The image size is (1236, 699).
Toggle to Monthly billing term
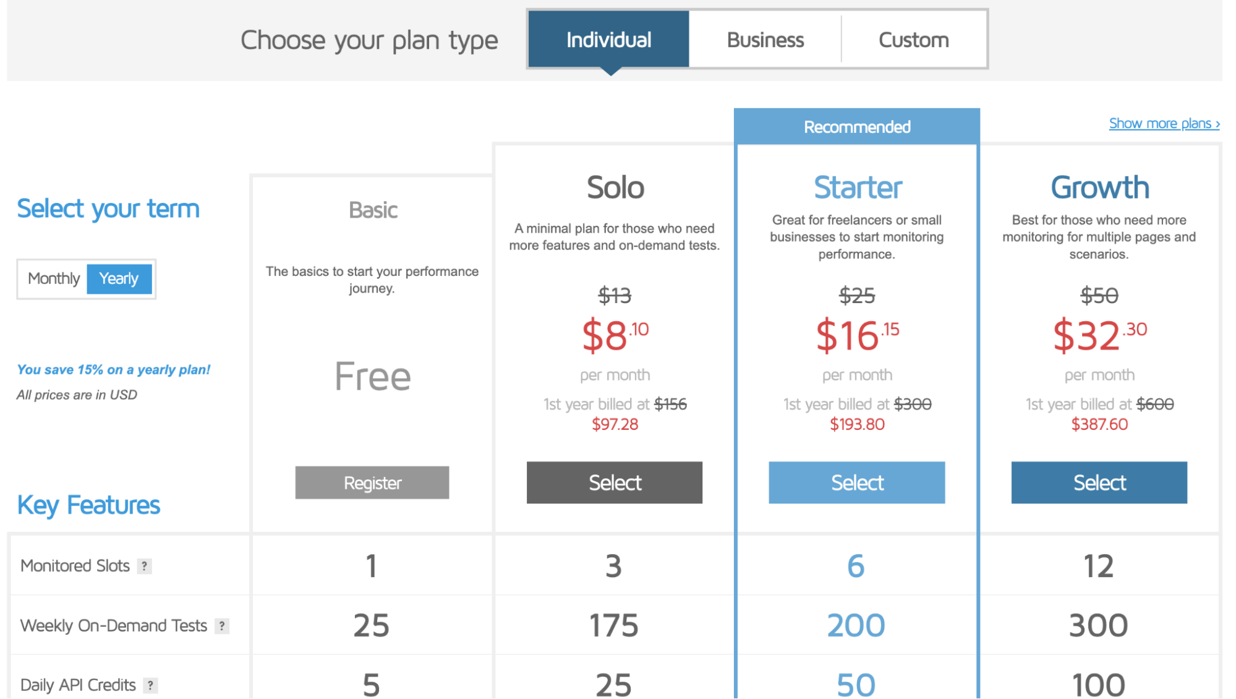click(52, 278)
